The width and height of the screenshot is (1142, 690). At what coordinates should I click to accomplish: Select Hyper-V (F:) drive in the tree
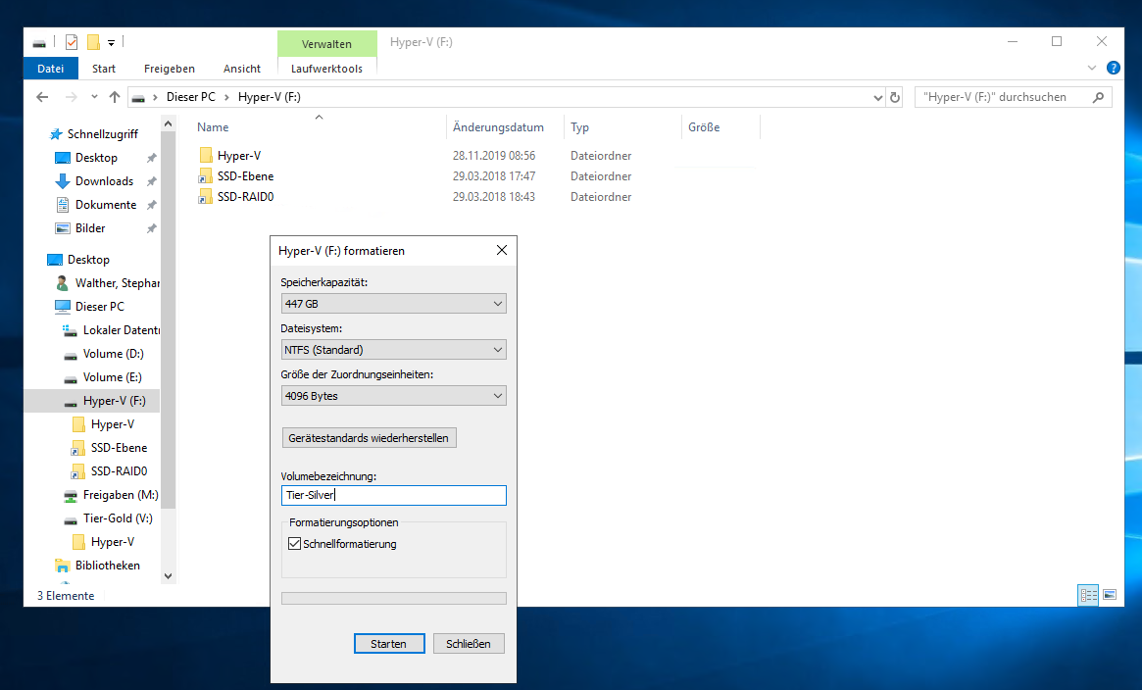(115, 400)
